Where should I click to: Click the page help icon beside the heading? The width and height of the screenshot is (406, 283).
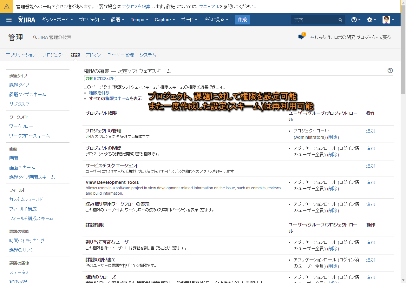pos(390,71)
